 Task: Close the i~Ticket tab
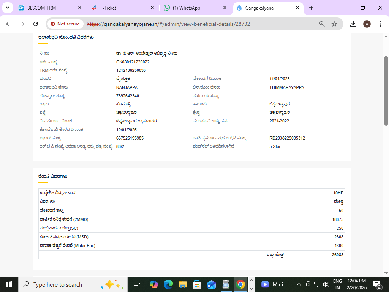[152, 8]
